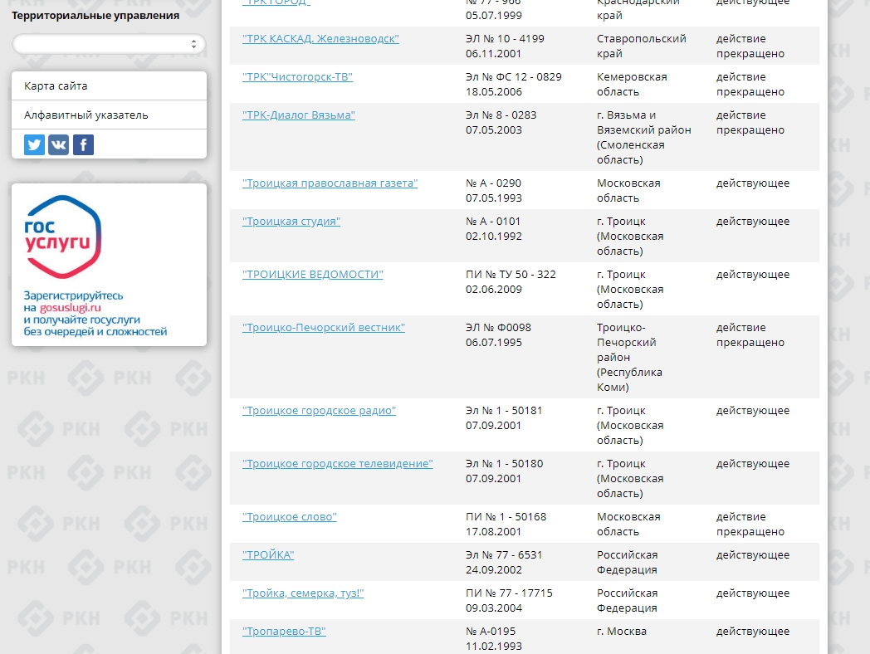Open the "ТРК КАСКАД. Железноводск" link

pyautogui.click(x=320, y=39)
